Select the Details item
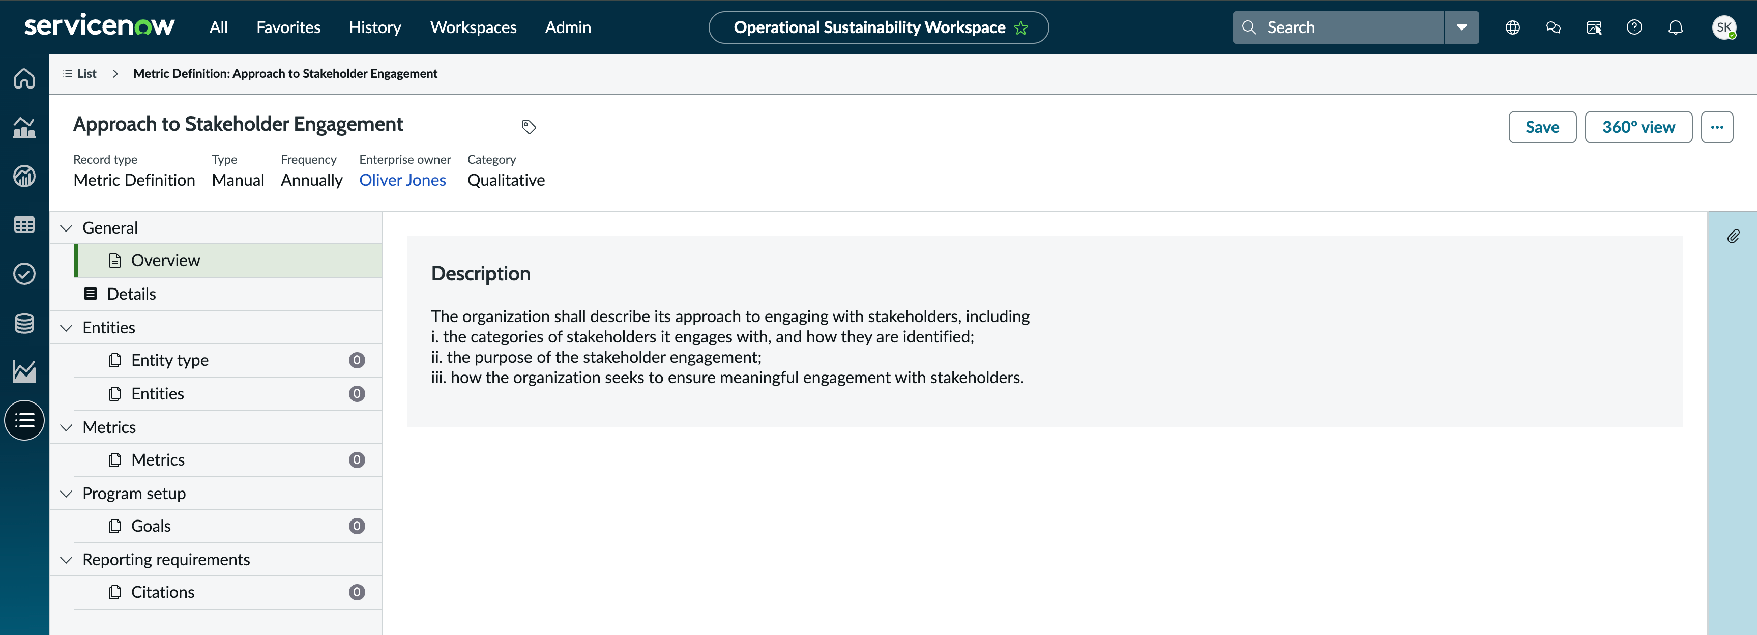 coord(216,294)
